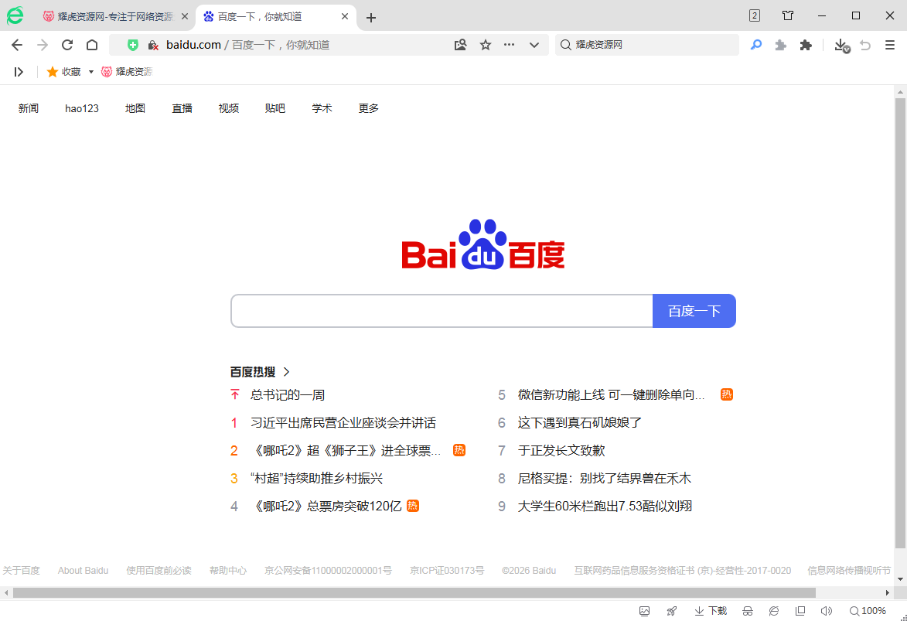907x621 pixels.
Task: Expand the address bar dropdown chevron
Action: pyautogui.click(x=534, y=45)
